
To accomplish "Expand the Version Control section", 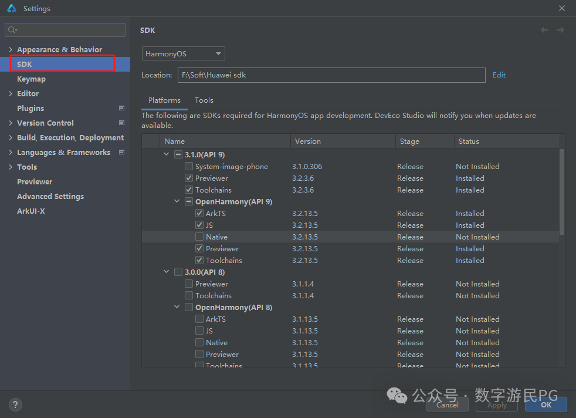I will [11, 123].
